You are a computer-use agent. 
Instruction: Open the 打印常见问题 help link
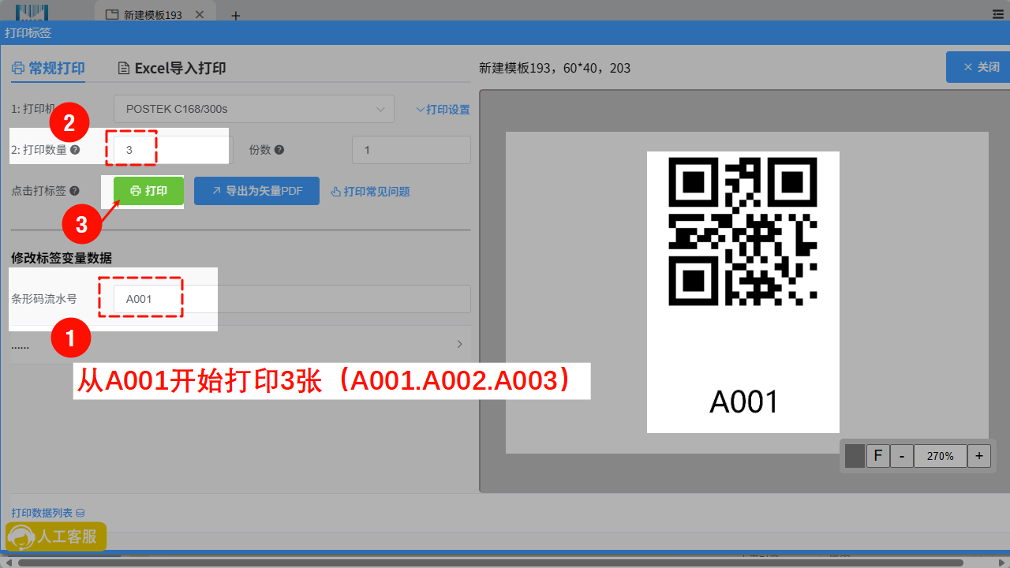pos(370,192)
